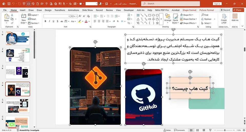Select the Oval shape in the gallery
Viewport: 246px width, 132px height.
(153, 15)
